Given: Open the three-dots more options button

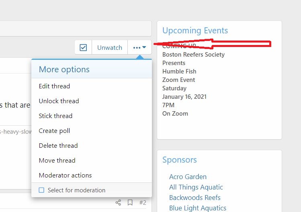Looking at the screenshot, I should [139, 47].
